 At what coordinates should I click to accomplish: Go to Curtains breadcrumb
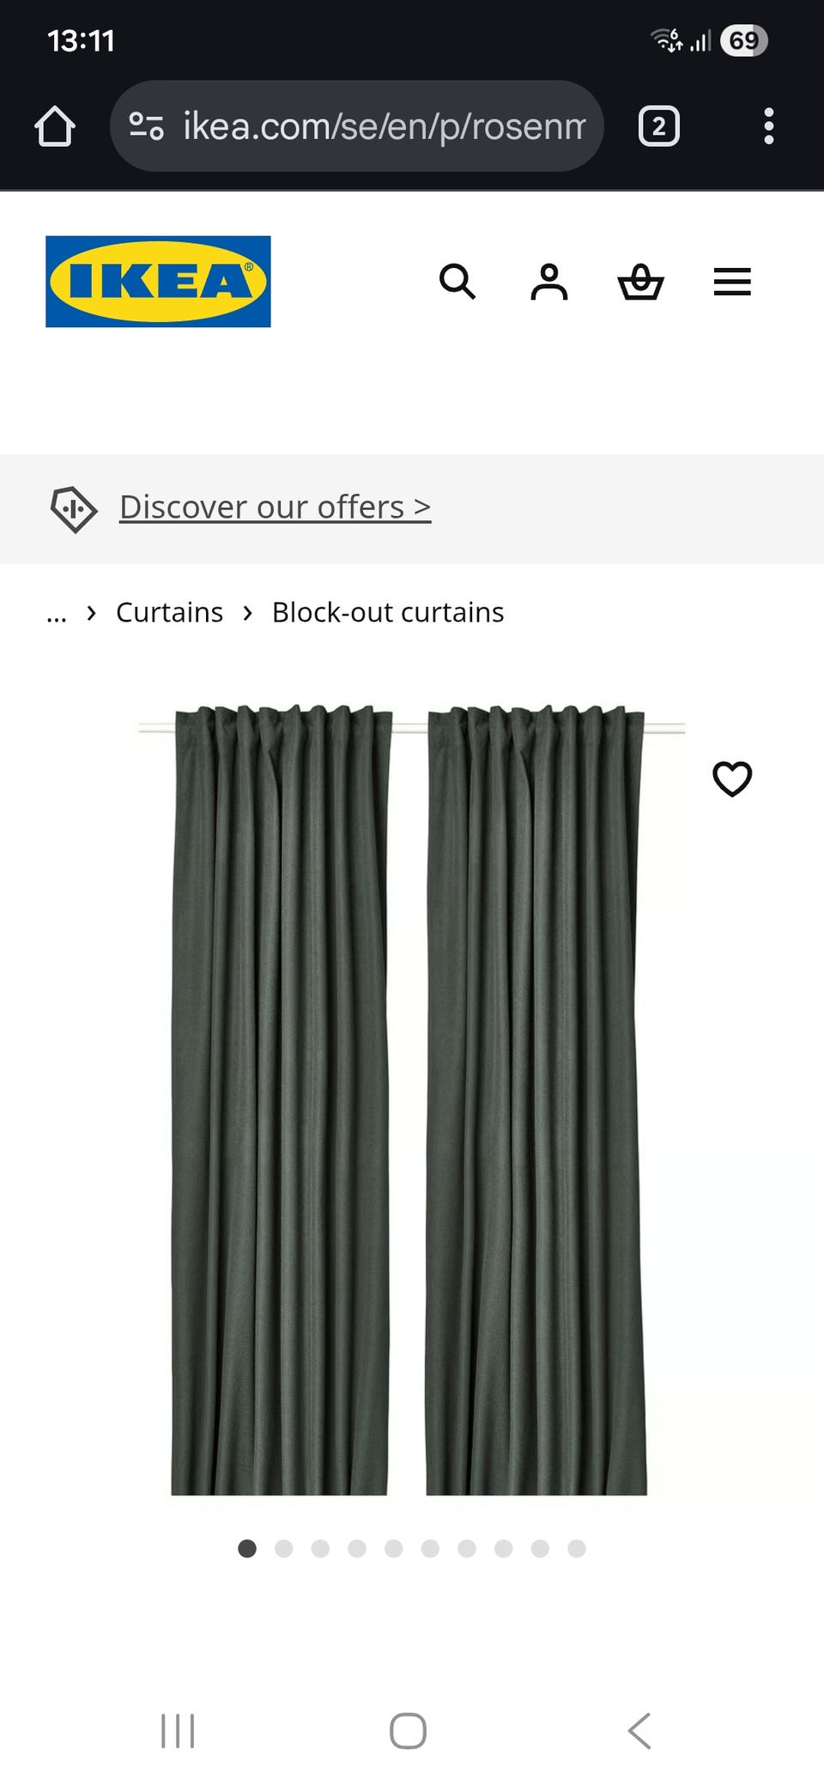[169, 612]
